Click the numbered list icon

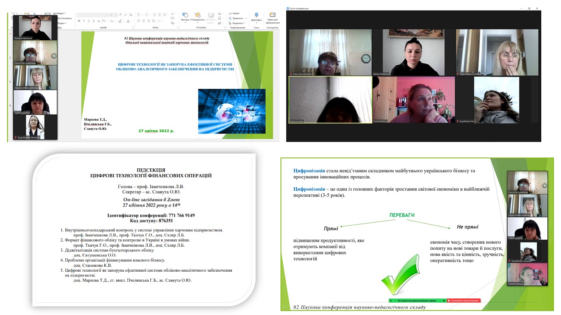pos(147,15)
